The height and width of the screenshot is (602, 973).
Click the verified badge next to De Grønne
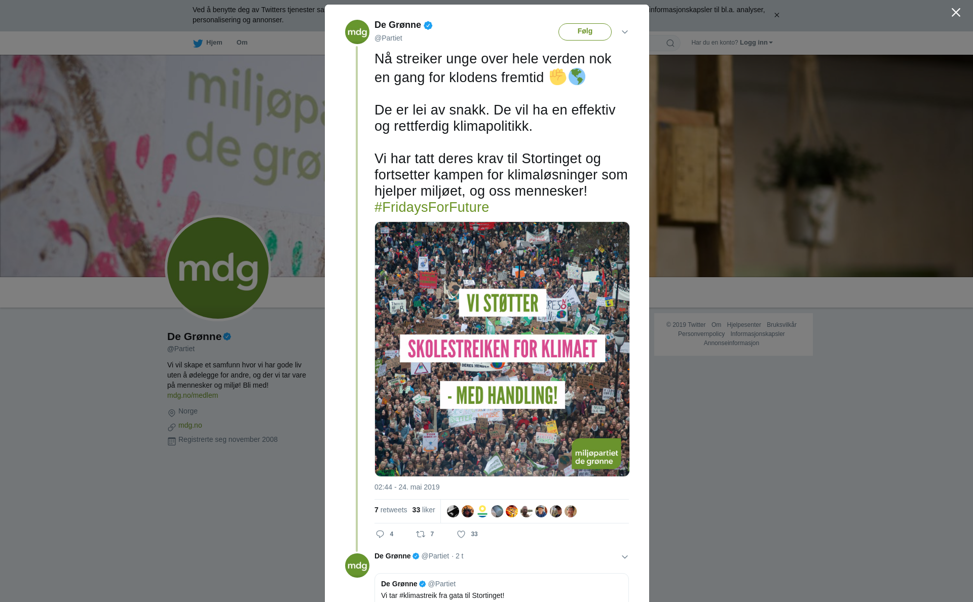(428, 25)
